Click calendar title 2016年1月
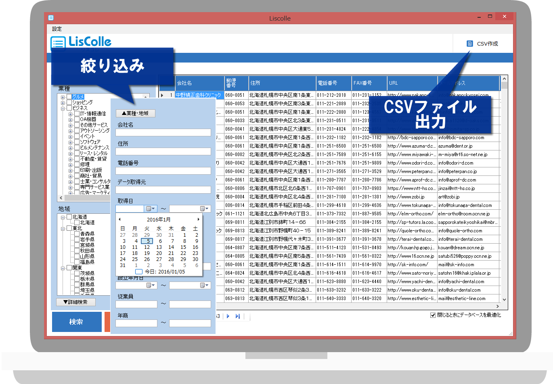This screenshot has width=553, height=384. coord(159,219)
